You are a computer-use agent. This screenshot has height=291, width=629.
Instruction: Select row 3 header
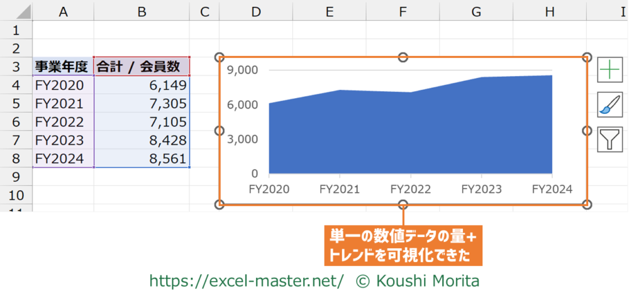16,67
